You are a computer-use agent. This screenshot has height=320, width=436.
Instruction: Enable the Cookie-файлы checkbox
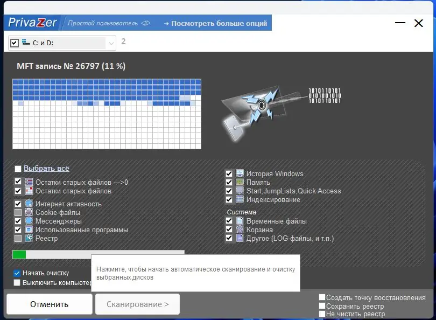(18, 212)
